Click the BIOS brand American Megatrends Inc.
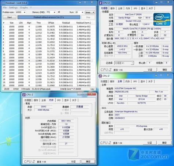 point(141,112)
